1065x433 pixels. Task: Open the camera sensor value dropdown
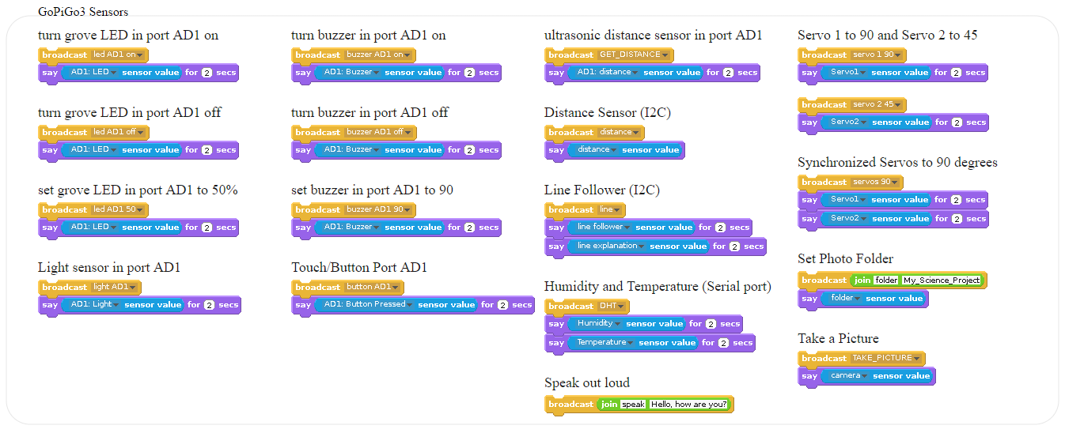click(x=847, y=375)
